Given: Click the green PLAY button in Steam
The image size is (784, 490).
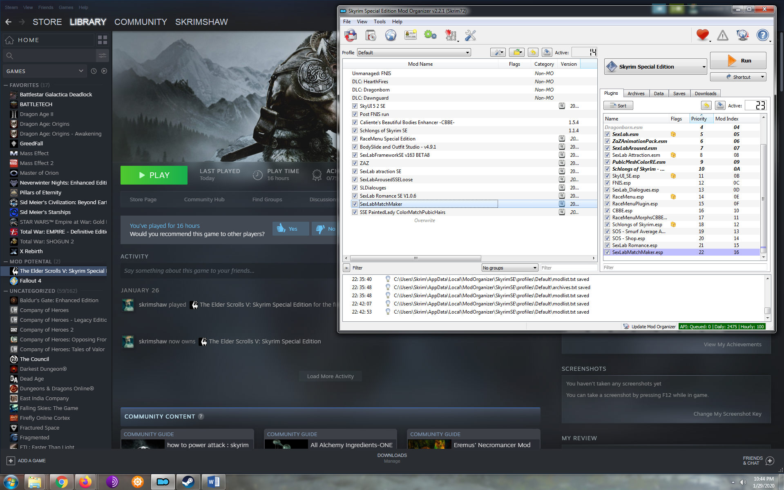Looking at the screenshot, I should click(154, 175).
